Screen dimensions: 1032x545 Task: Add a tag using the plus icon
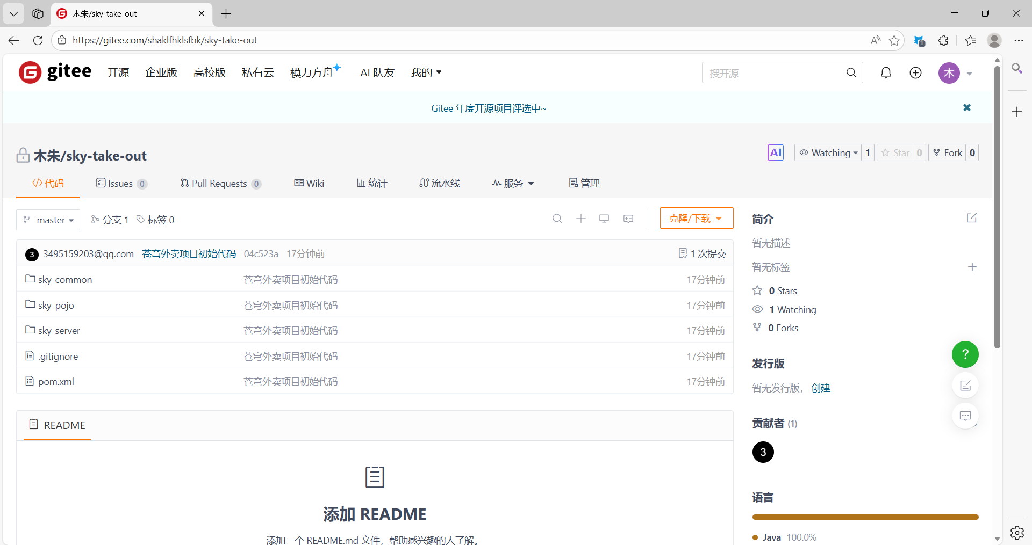click(972, 267)
